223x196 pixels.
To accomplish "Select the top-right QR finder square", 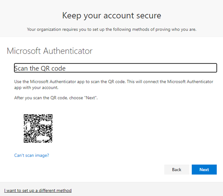I will click(50, 117).
